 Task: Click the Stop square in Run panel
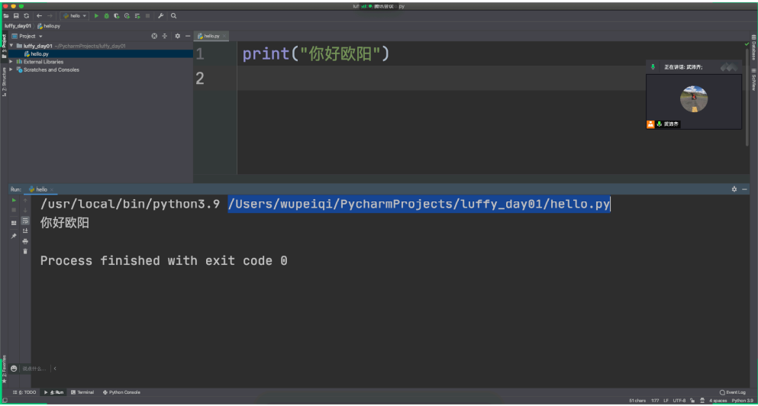coord(14,210)
